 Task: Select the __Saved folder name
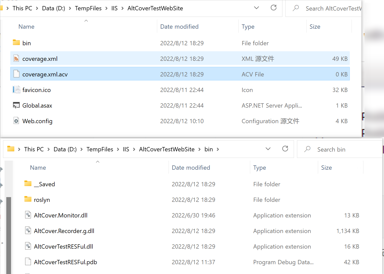click(45, 184)
